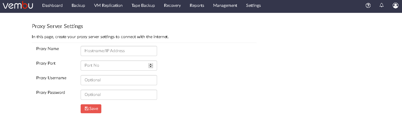This screenshot has height=132, width=402.
Task: Focus the Proxy Name hostname field
Action: tap(119, 51)
